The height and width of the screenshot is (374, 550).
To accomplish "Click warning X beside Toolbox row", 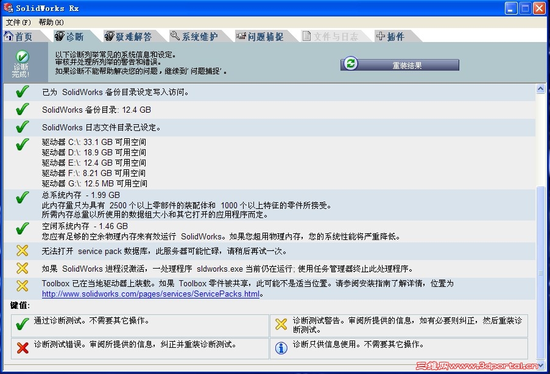I will click(23, 286).
